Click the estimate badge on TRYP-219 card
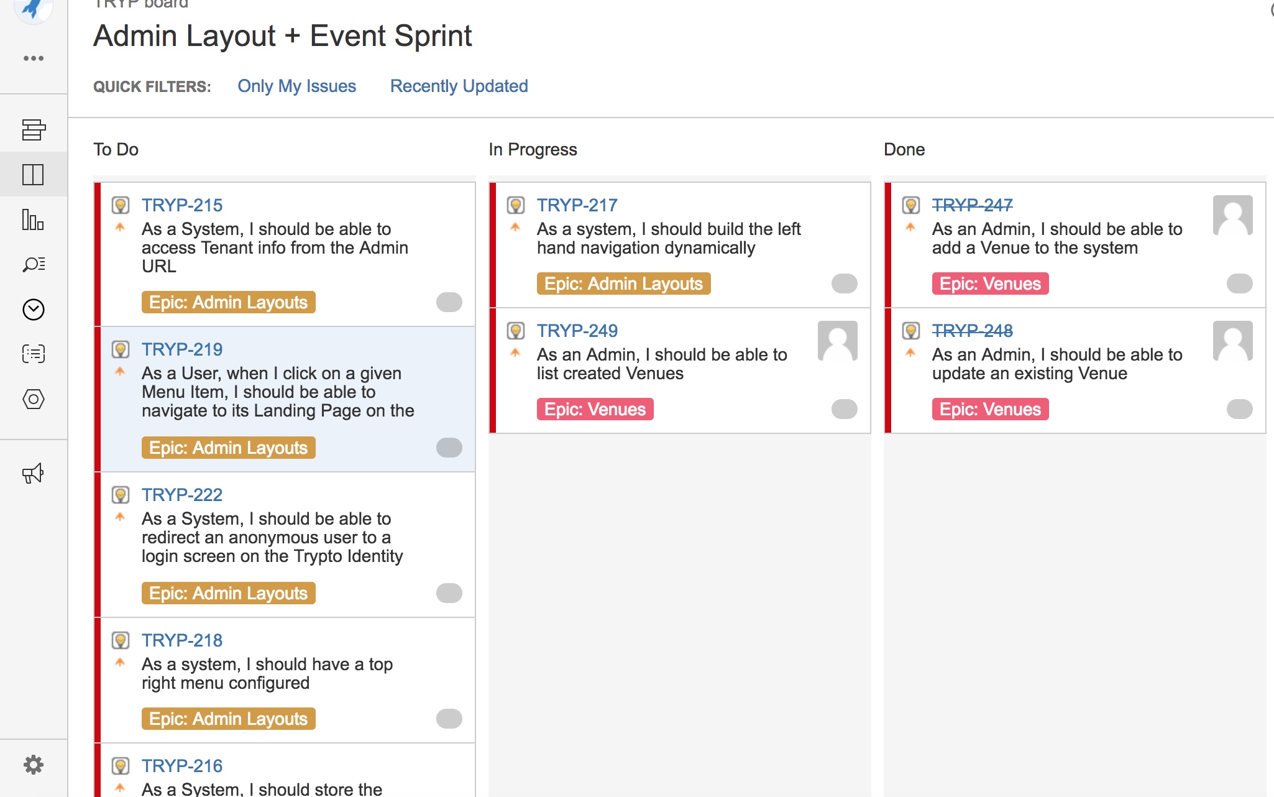Screen dimensions: 1274x797 coord(449,448)
